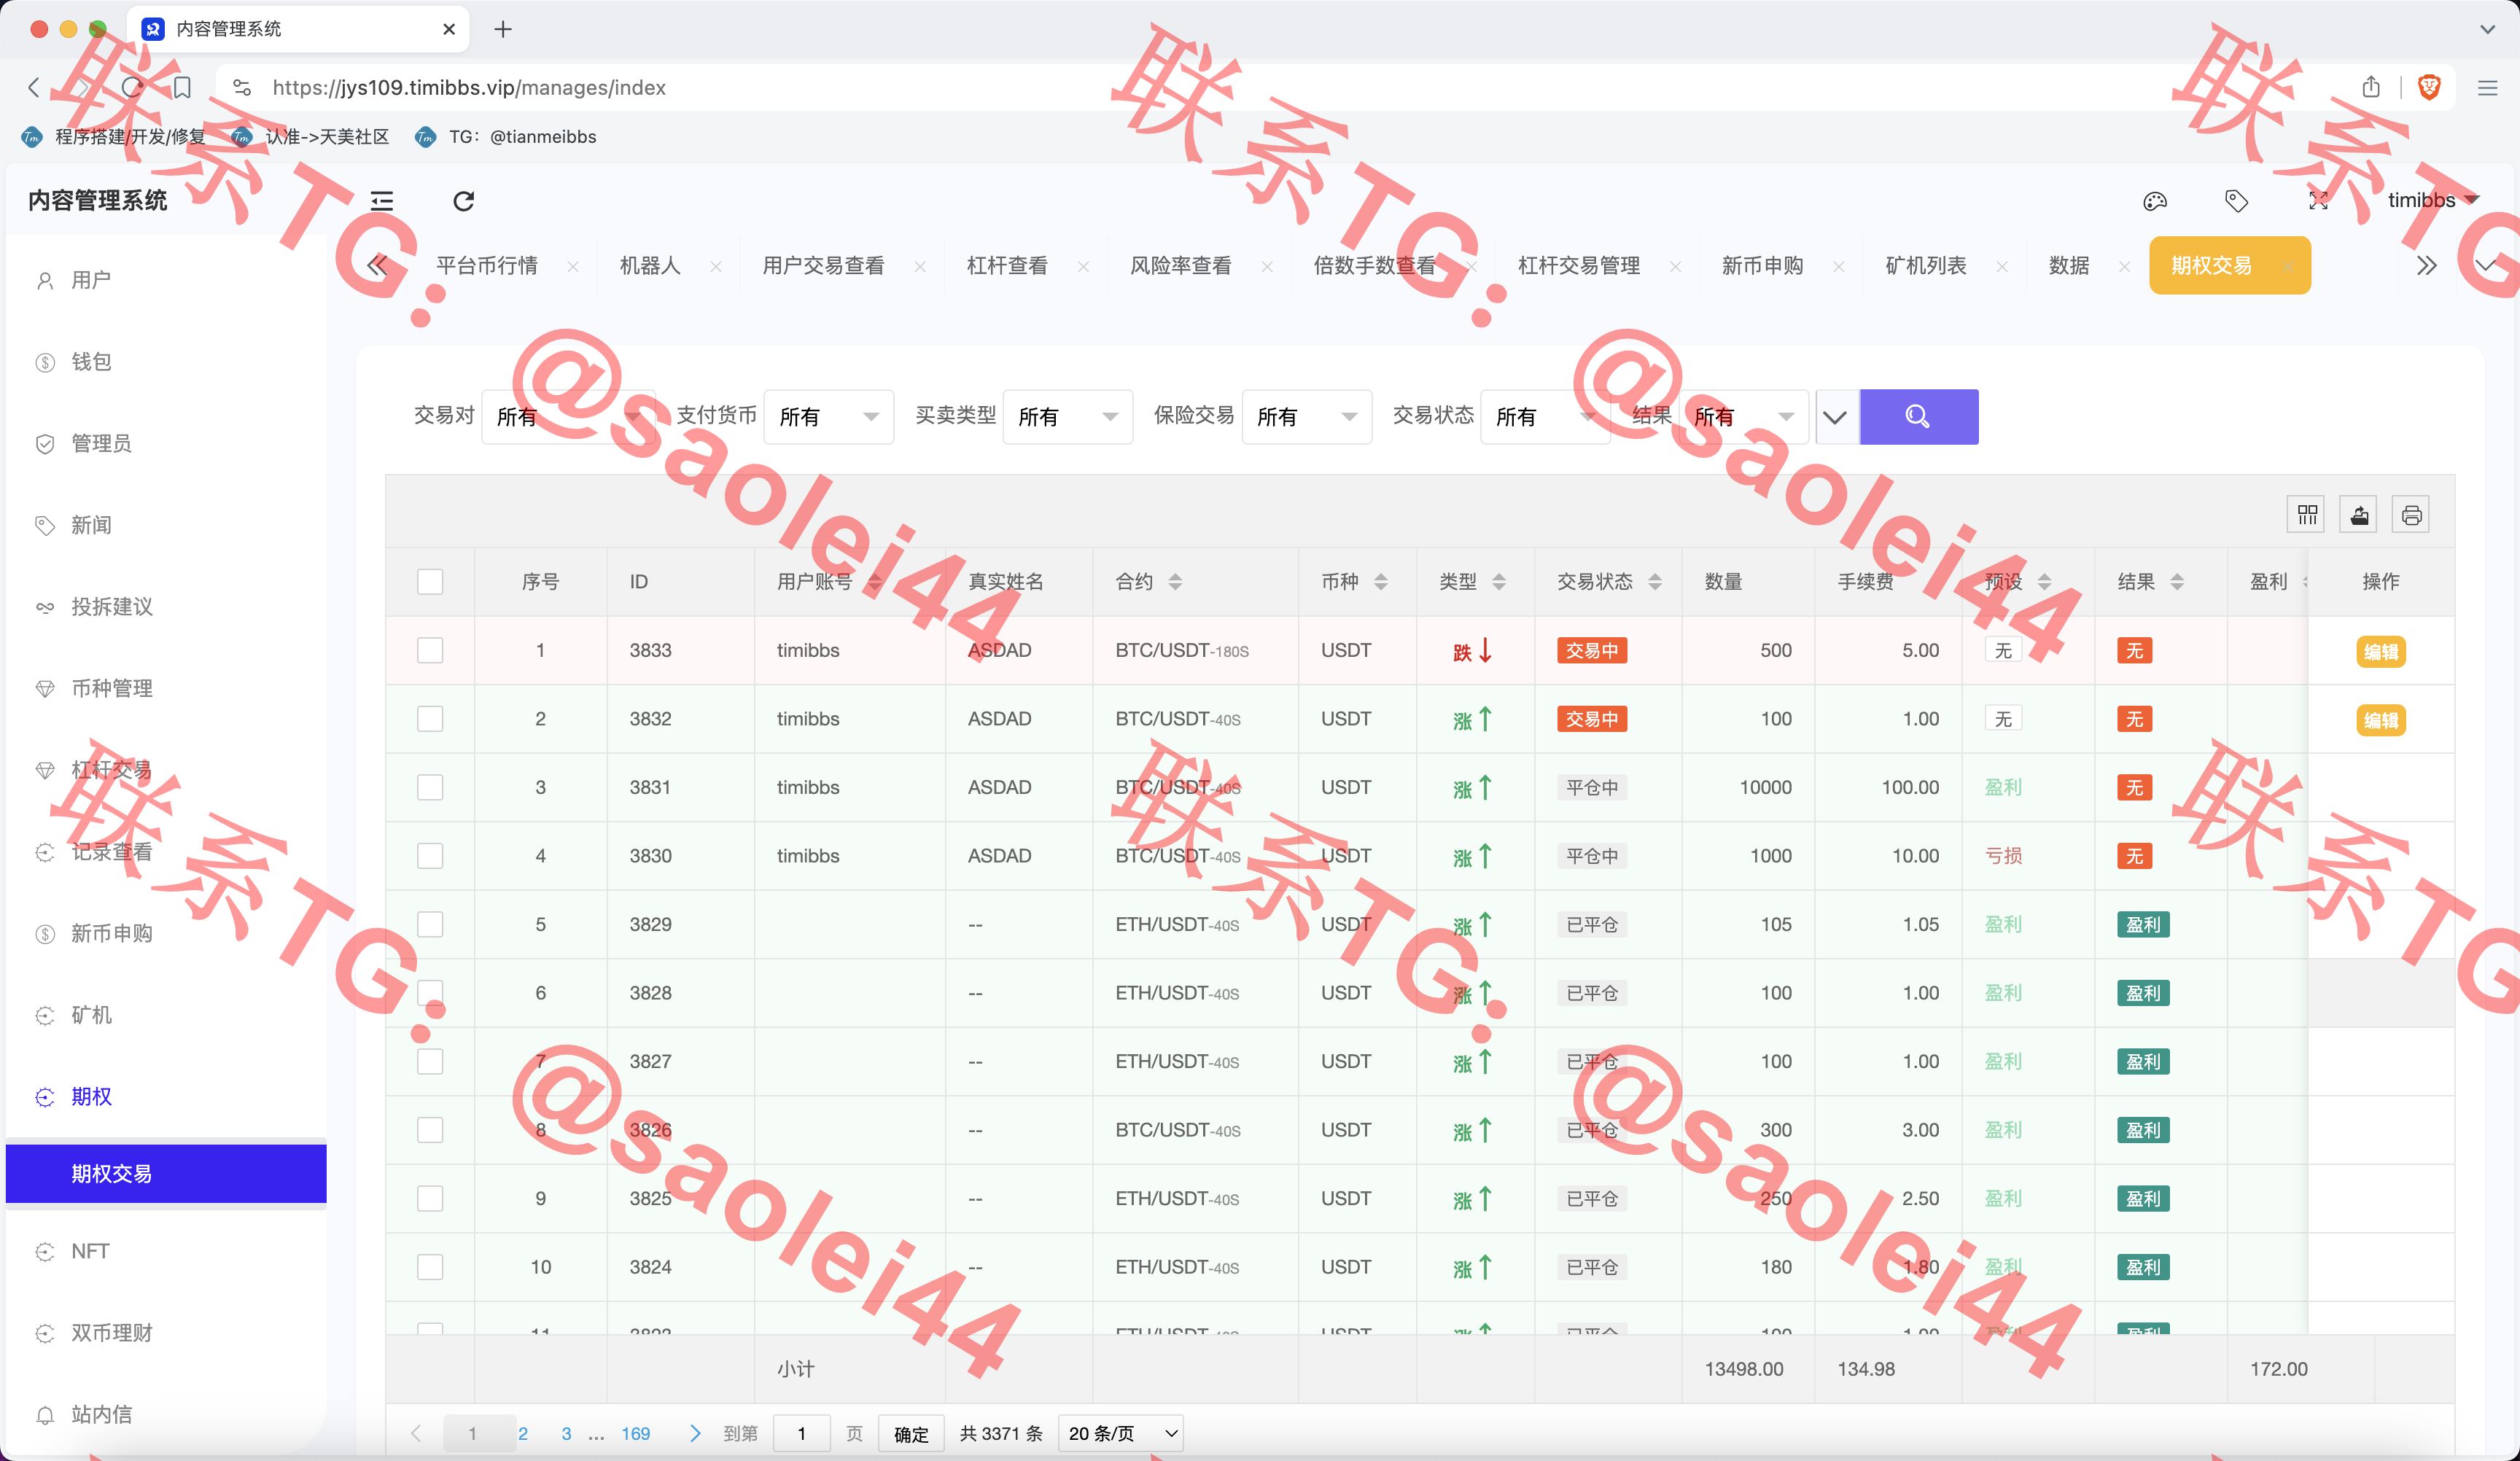Sort by 交易状态 column arrows
This screenshot has height=1461, width=2520.
click(x=1655, y=581)
